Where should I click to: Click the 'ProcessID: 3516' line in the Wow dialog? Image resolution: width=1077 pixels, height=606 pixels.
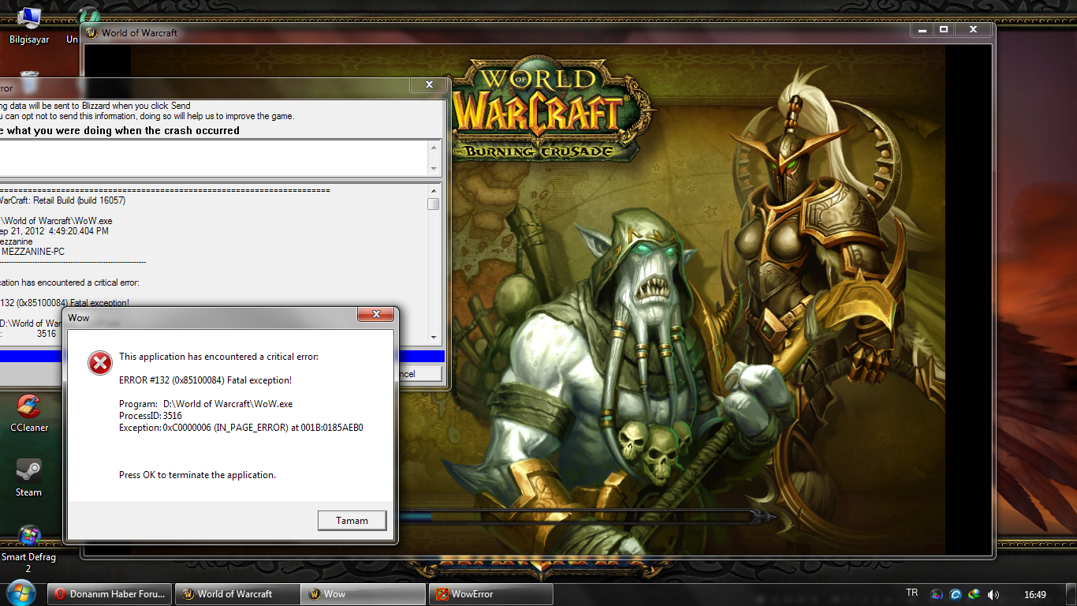151,416
